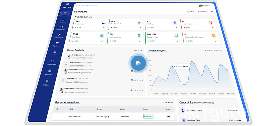Viewport: 277px width, 126px height.
Task: Select the Dashboard sidebar tab
Action: click(x=64, y=13)
